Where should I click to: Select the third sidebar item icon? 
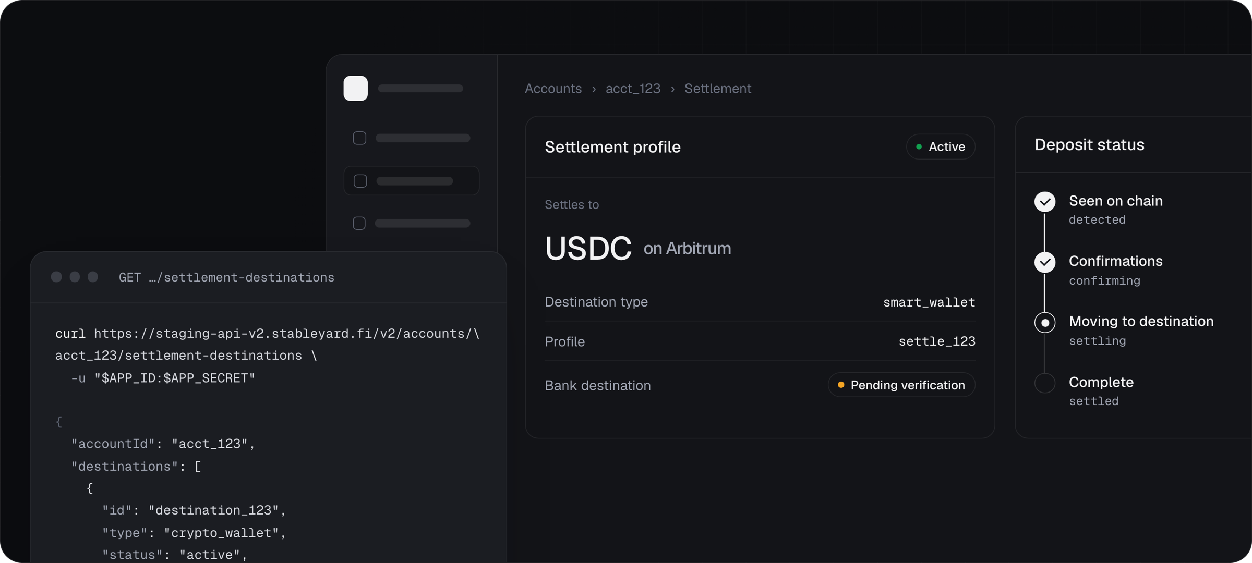(x=359, y=223)
